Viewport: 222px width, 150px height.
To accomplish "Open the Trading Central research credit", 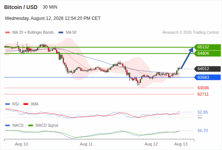I will pyautogui.click(x=190, y=33).
